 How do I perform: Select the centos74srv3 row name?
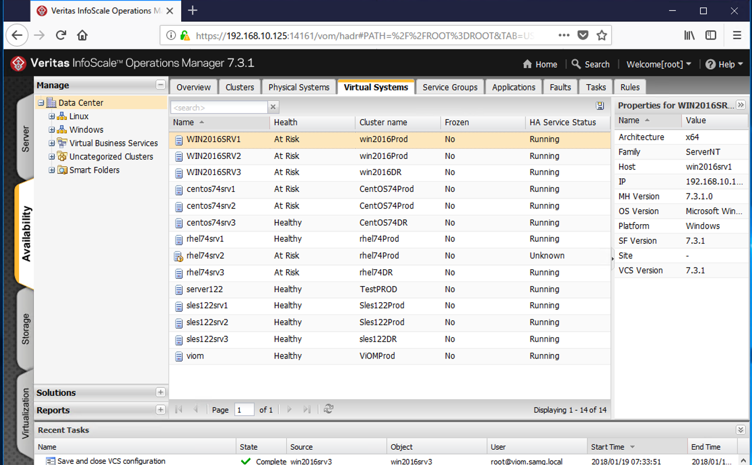(x=211, y=222)
